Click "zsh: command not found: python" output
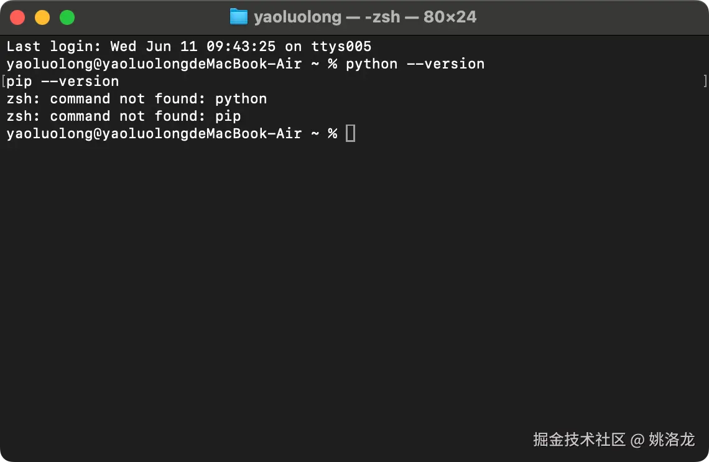Screen dimensions: 709x462 click(137, 98)
